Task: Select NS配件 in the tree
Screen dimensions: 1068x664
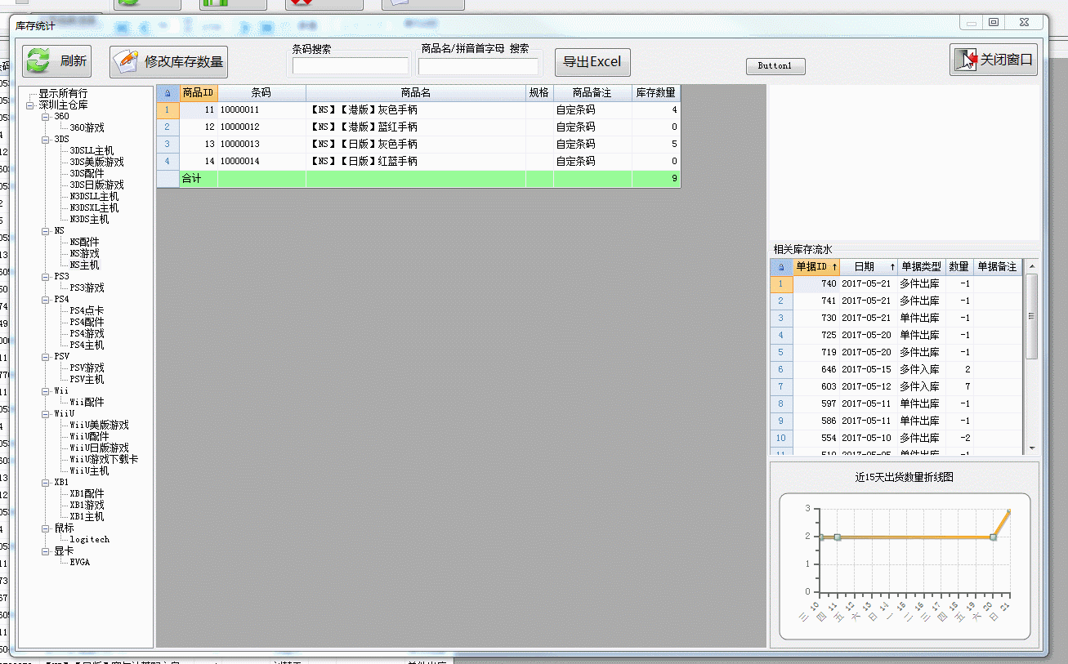Action: [x=84, y=243]
